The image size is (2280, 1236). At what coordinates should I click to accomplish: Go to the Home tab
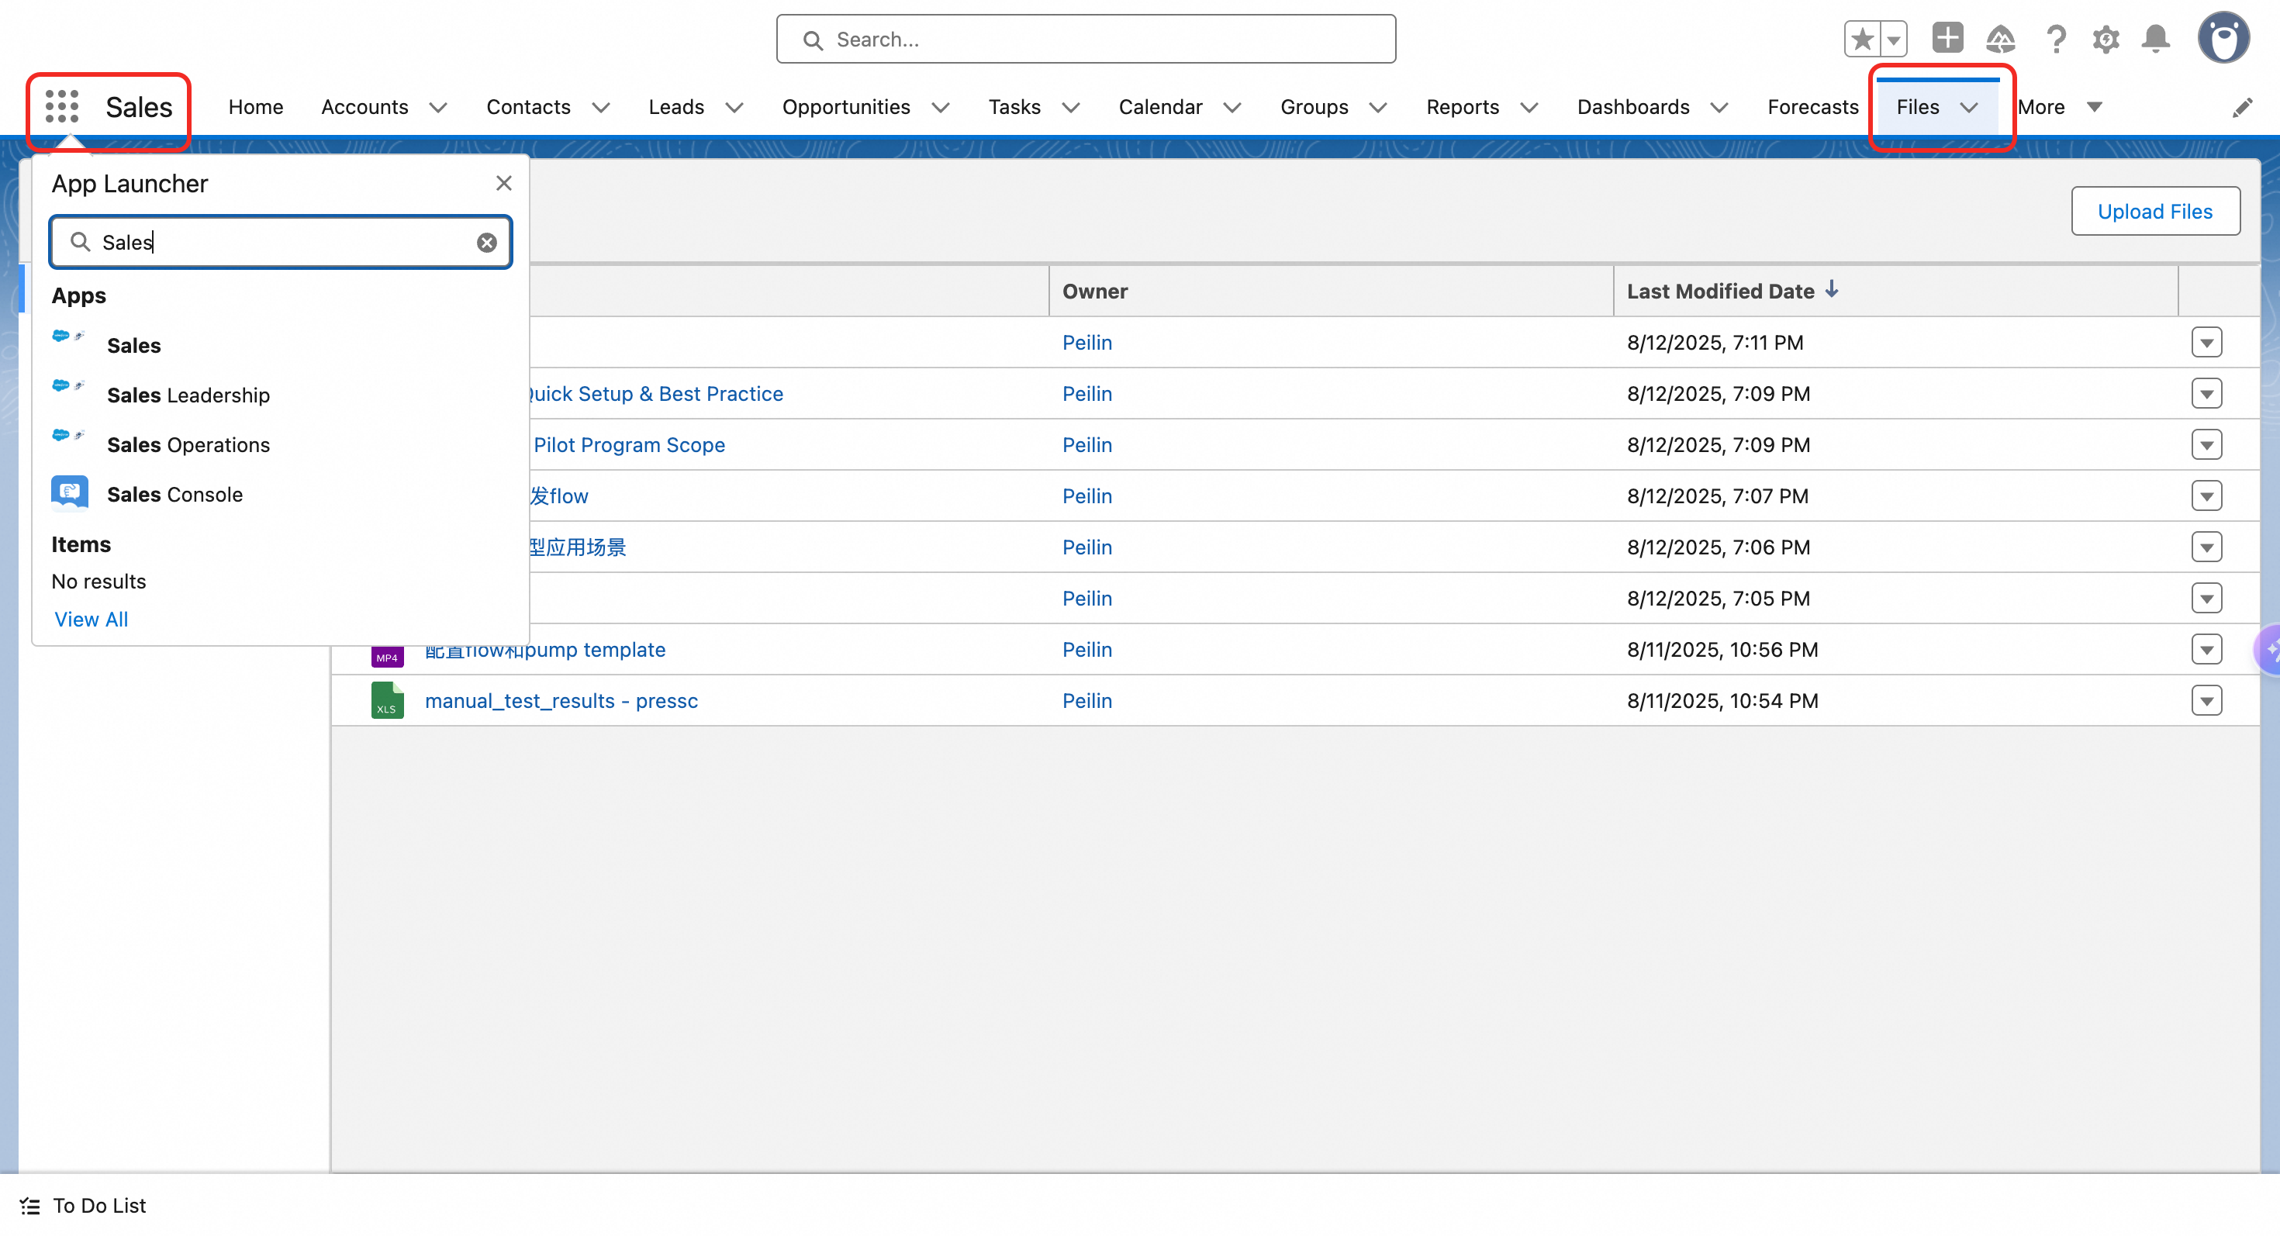pyautogui.click(x=256, y=107)
